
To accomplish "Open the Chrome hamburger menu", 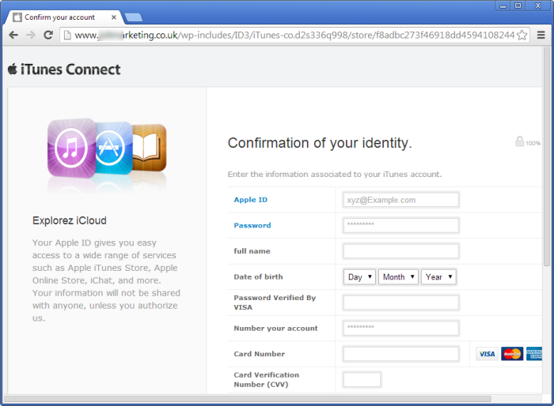I will pos(541,35).
